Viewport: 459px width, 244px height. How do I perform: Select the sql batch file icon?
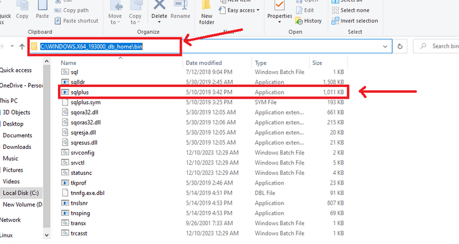coord(65,72)
